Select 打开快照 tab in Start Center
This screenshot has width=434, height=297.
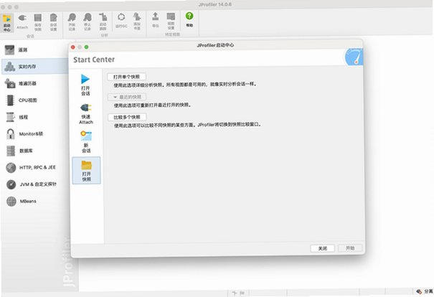pos(86,171)
